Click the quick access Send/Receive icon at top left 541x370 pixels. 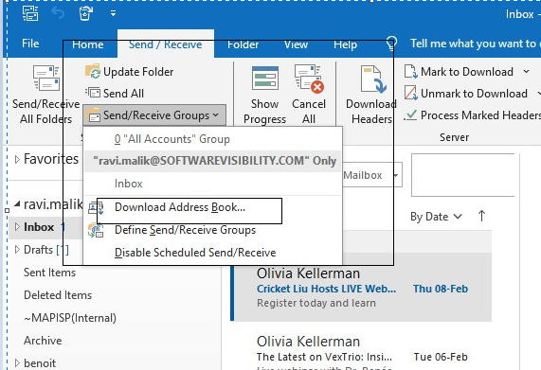(30, 13)
